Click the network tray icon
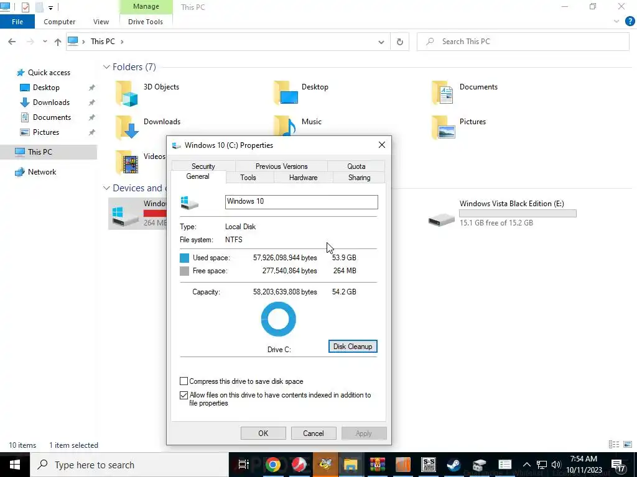Viewport: 637px width, 477px height. [x=542, y=465]
